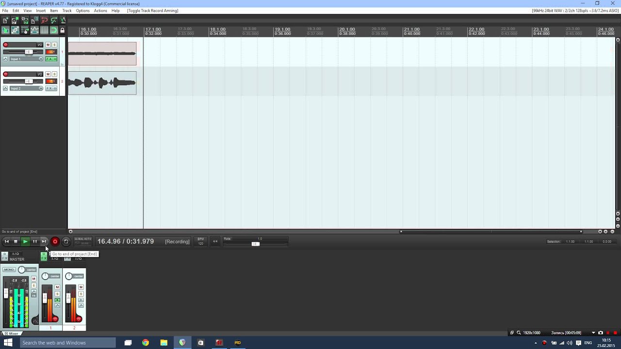Viewport: 621px width, 349px height.
Task: Mute the master track in mixer
Action: (x=33, y=279)
